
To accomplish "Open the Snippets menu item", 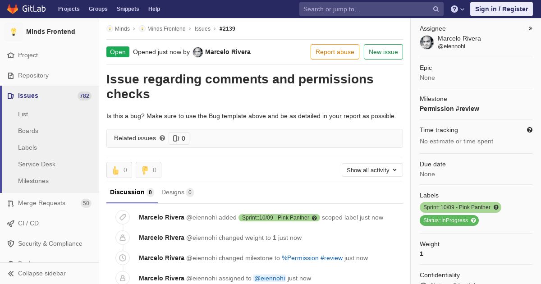I will point(128,9).
